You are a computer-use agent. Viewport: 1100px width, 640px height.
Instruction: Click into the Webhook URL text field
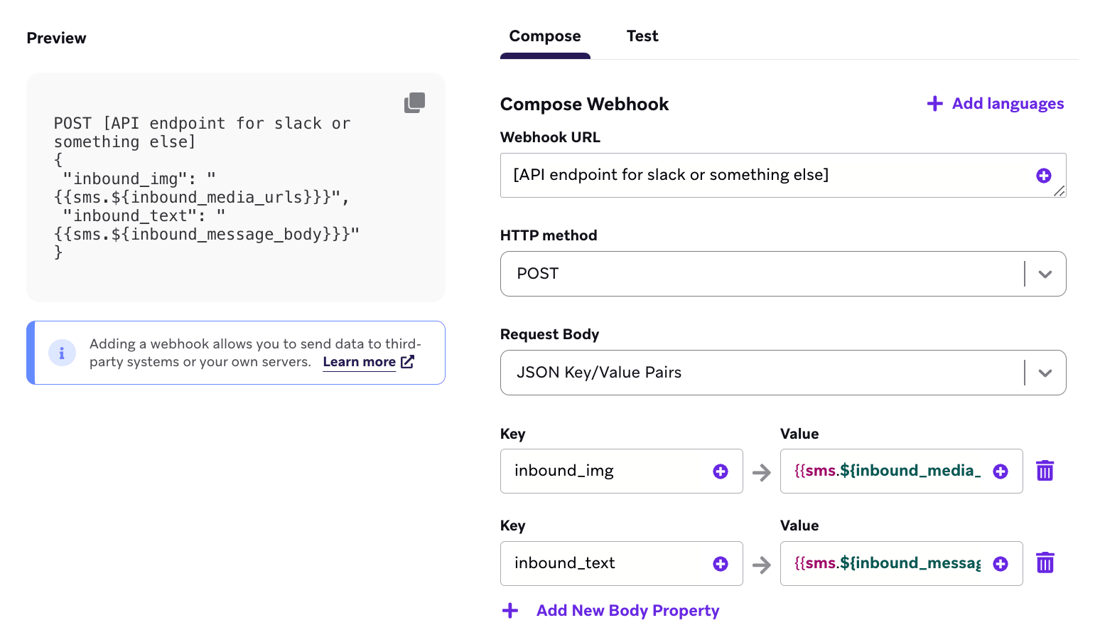767,176
